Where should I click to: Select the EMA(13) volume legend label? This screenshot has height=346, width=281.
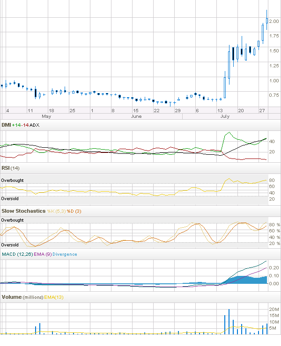click(x=54, y=297)
